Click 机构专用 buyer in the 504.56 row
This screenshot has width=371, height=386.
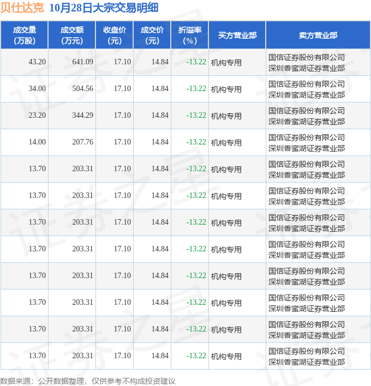(x=226, y=89)
